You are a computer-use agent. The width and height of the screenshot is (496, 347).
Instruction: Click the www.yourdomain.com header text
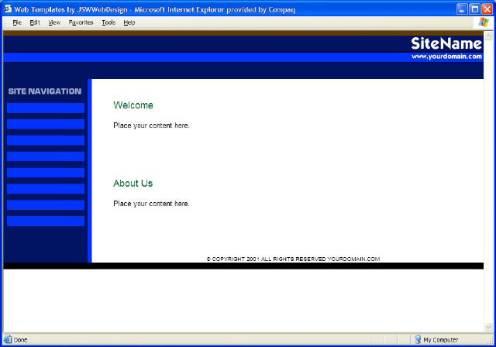click(x=446, y=57)
